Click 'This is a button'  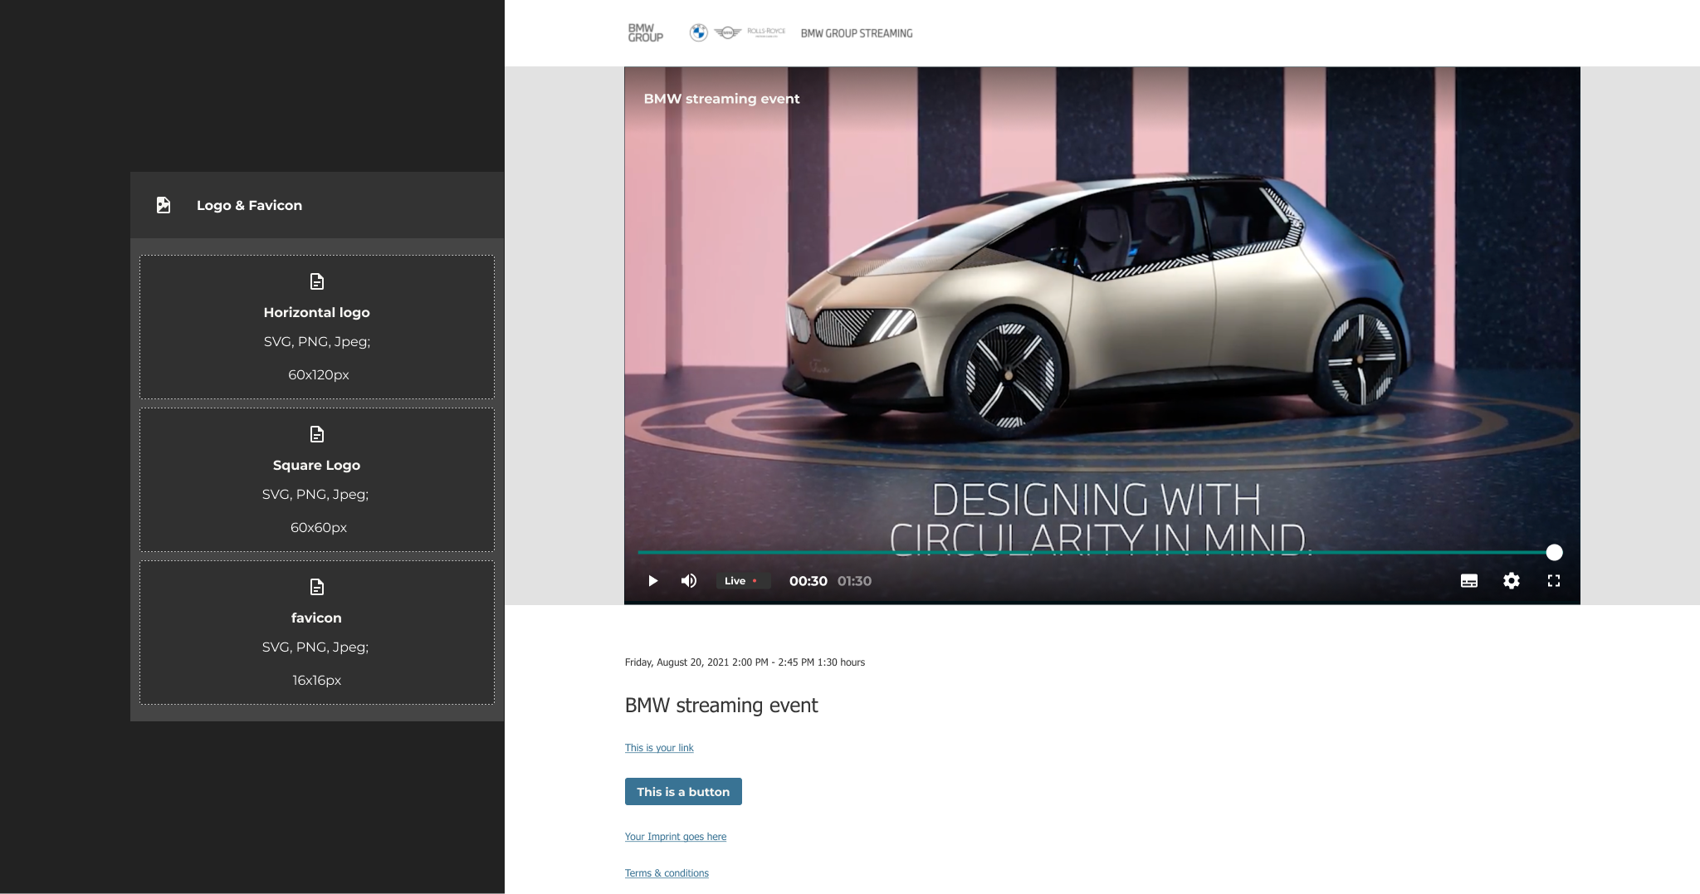click(x=683, y=792)
